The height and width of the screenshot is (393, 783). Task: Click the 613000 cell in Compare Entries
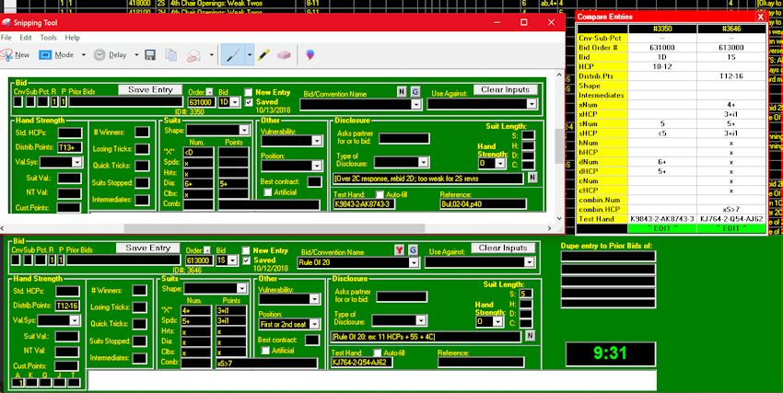tap(731, 47)
